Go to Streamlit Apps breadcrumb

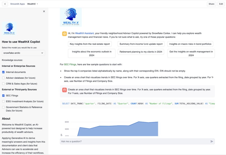[x=17, y=4]
